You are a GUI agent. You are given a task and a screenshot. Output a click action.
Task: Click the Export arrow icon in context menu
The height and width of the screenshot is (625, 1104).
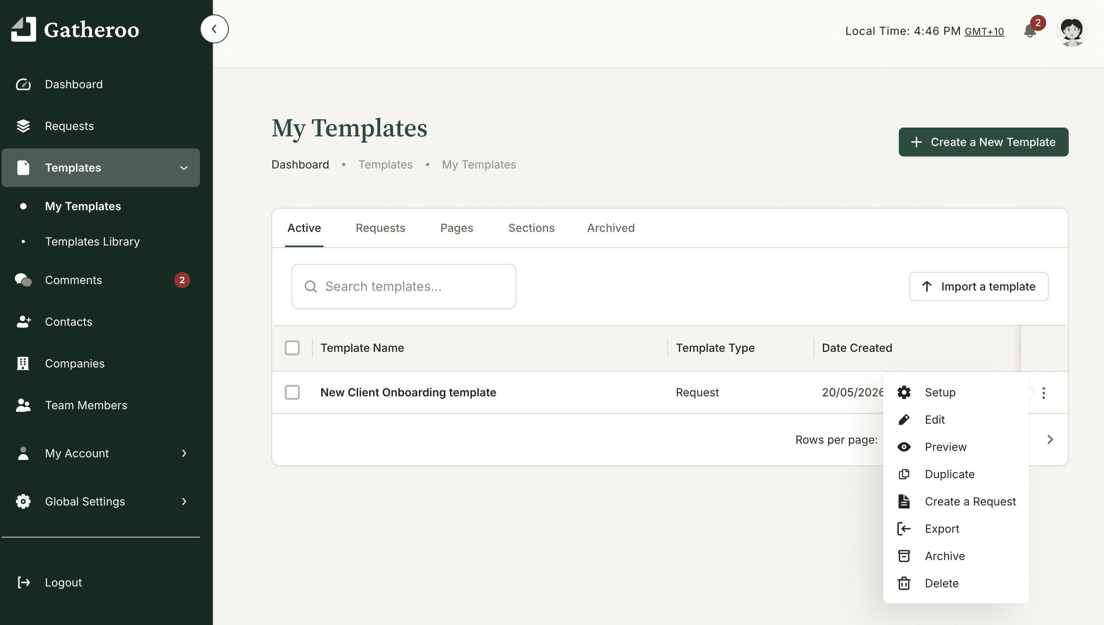pos(904,528)
